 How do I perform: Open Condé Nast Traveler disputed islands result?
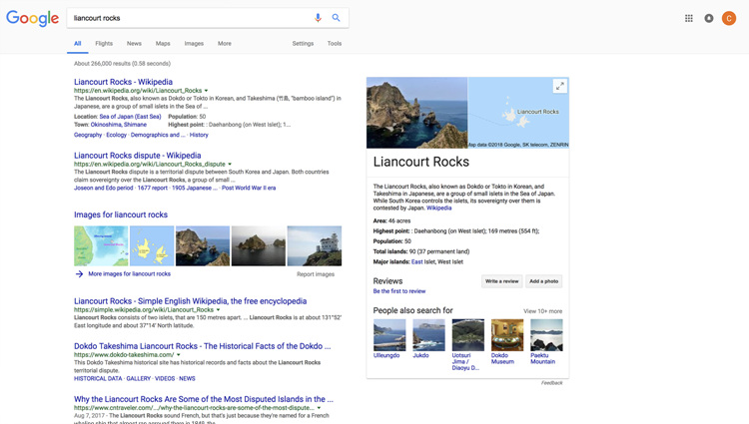click(x=204, y=399)
